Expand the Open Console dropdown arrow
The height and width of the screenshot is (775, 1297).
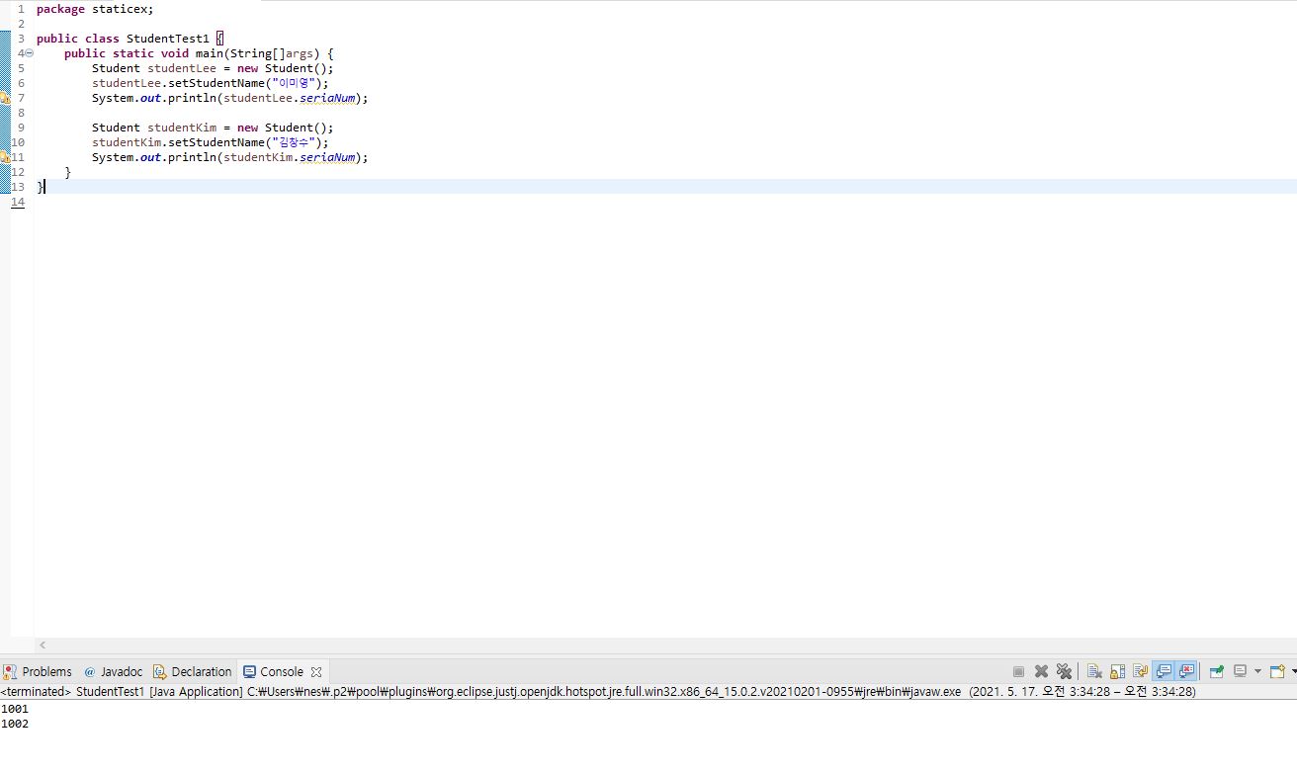(1293, 671)
